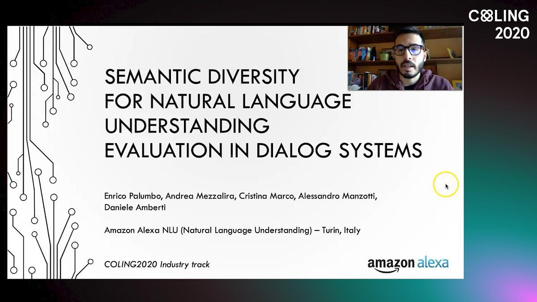
Task: Click the infinity symbol in COLING logo
Action: click(x=486, y=17)
